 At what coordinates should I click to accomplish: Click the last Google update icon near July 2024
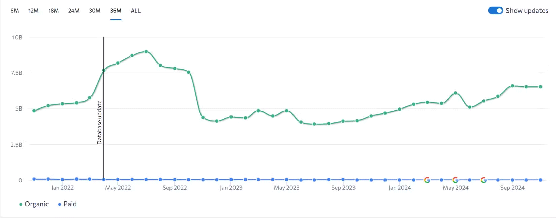pos(483,180)
